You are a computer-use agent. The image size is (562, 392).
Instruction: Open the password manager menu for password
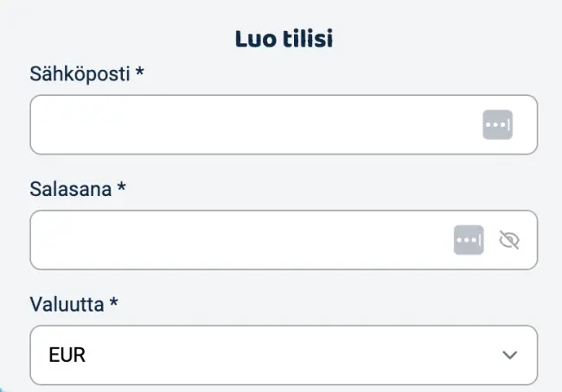click(469, 240)
